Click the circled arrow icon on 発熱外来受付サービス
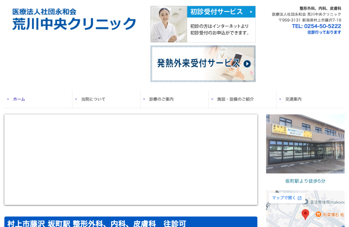The height and width of the screenshot is (227, 349). point(247,64)
